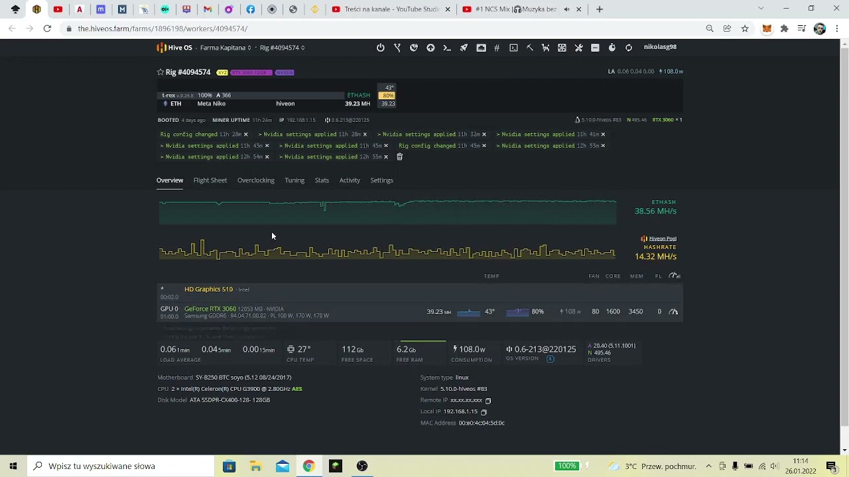849x477 pixels.
Task: Click the HD Graphics 510 name
Action: pyautogui.click(x=208, y=290)
